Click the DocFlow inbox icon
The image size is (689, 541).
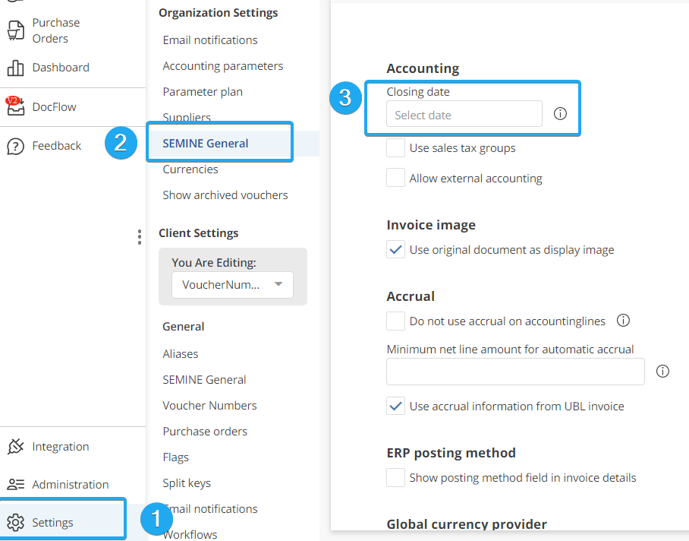pos(15,106)
